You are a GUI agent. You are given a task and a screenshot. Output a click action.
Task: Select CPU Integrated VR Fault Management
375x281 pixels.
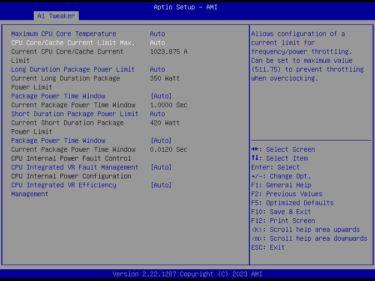click(75, 167)
